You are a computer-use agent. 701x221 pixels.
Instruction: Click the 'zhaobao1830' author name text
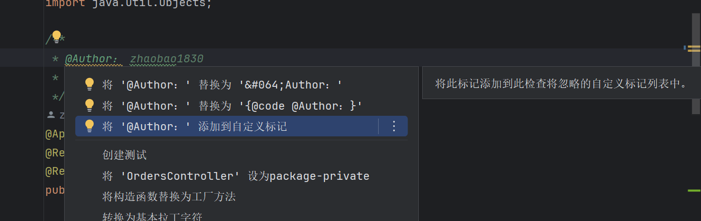167,58
